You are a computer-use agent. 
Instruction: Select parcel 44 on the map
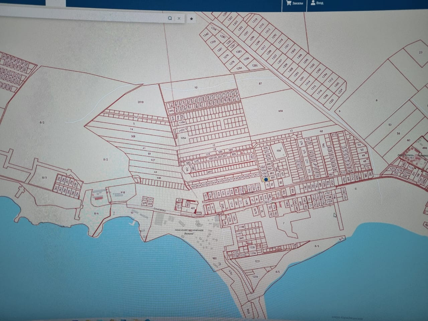[155, 172]
